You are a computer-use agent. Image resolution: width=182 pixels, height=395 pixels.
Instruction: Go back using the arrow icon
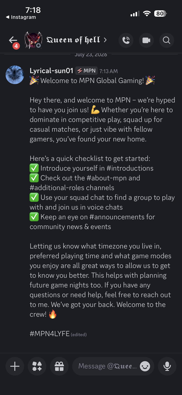click(13, 40)
